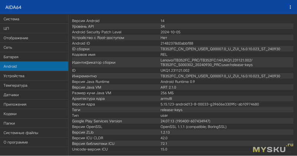Click Архитектура ядра label
Screen dimensions: 297x156
coord(88,99)
